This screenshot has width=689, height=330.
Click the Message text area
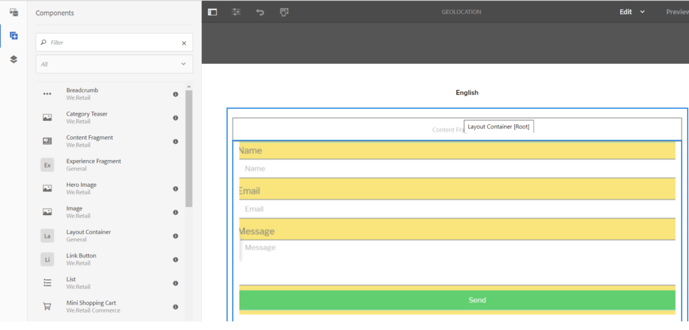click(x=457, y=262)
